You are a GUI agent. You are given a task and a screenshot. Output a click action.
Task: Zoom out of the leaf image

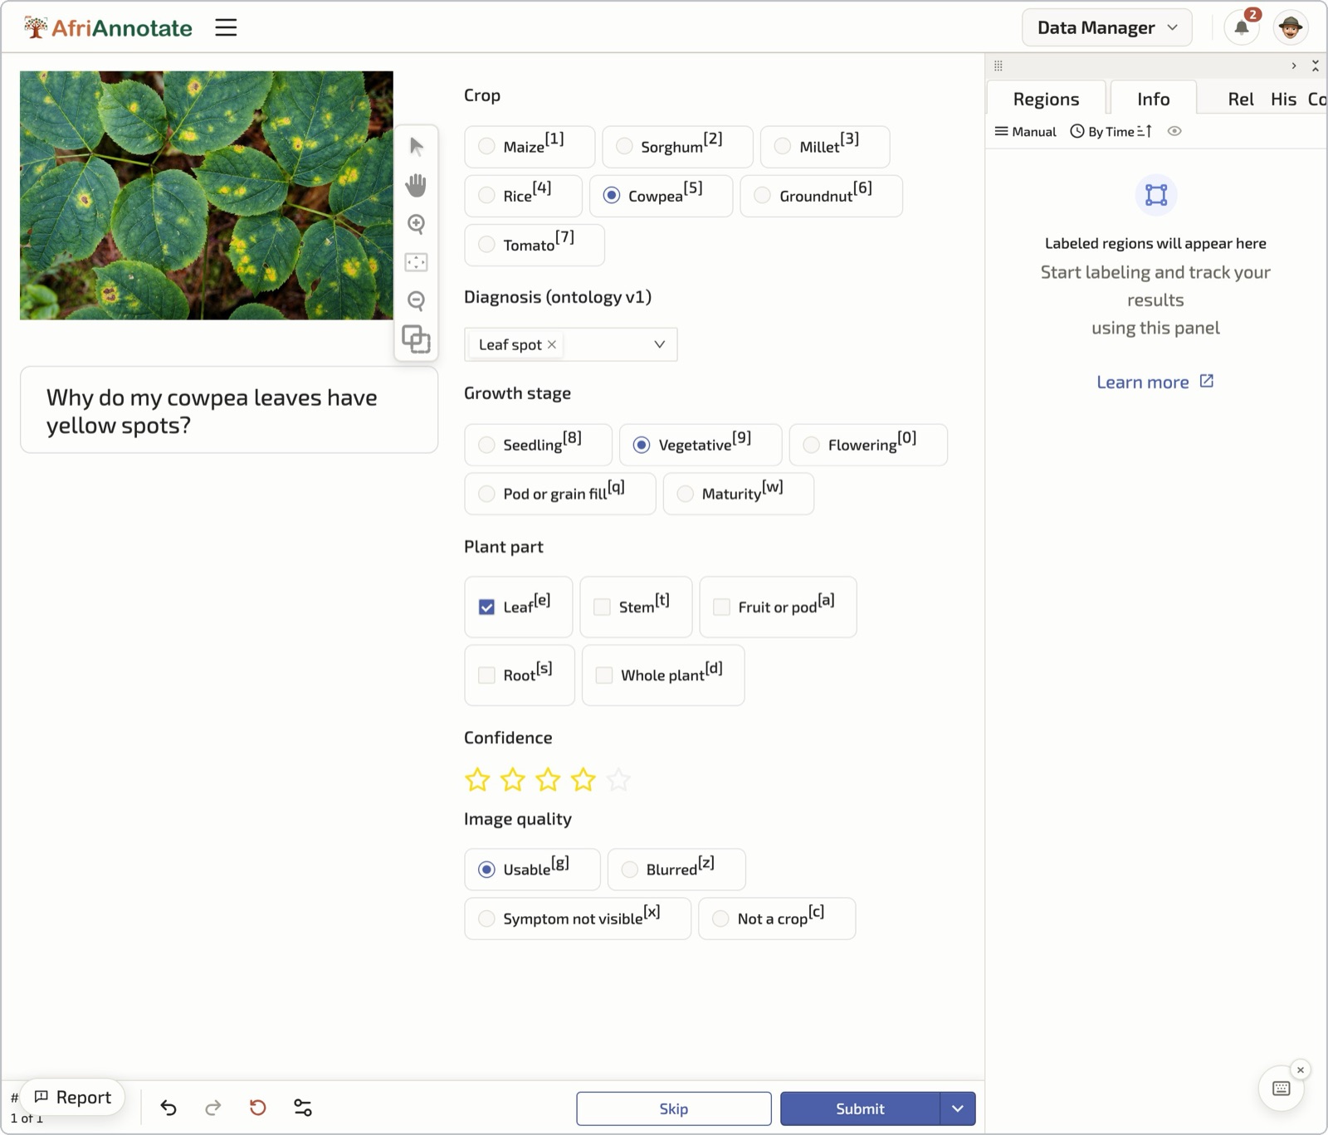point(416,300)
